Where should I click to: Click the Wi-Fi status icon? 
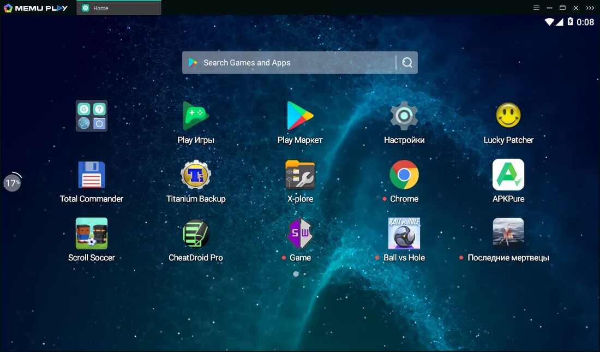tap(549, 22)
